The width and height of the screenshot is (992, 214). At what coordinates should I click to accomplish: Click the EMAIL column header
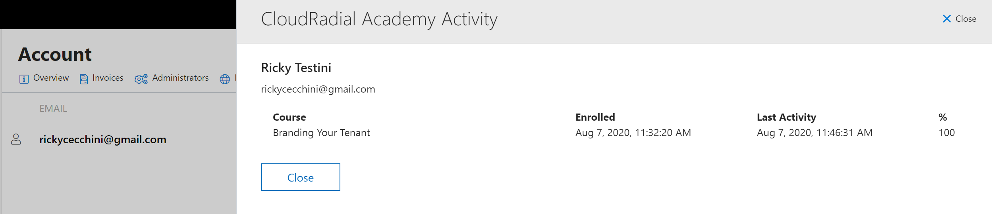(x=53, y=108)
